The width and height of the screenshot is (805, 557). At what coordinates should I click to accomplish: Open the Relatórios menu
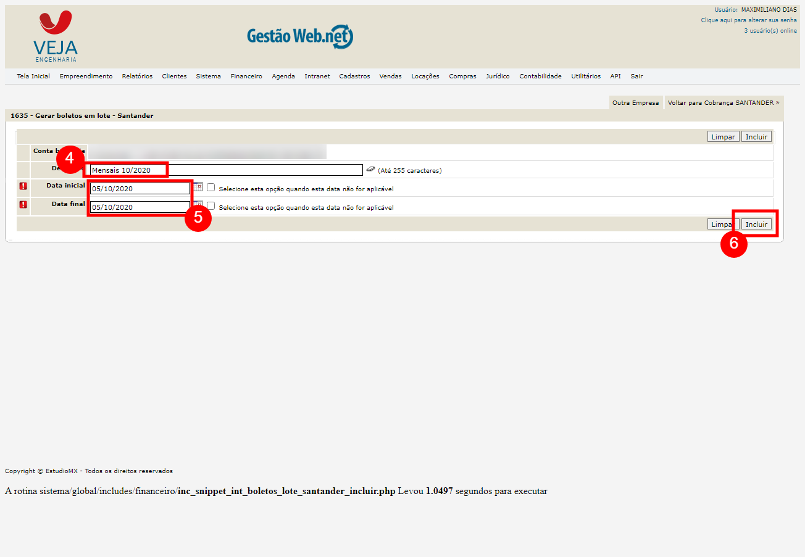click(x=137, y=76)
